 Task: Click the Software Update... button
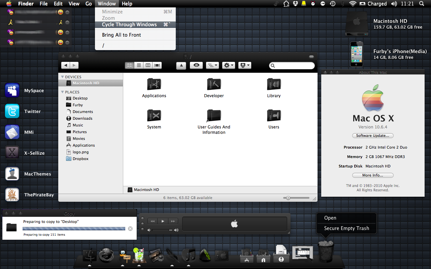tap(373, 136)
